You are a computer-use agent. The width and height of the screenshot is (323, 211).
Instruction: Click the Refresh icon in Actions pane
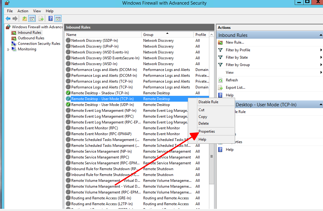pyautogui.click(x=220, y=80)
